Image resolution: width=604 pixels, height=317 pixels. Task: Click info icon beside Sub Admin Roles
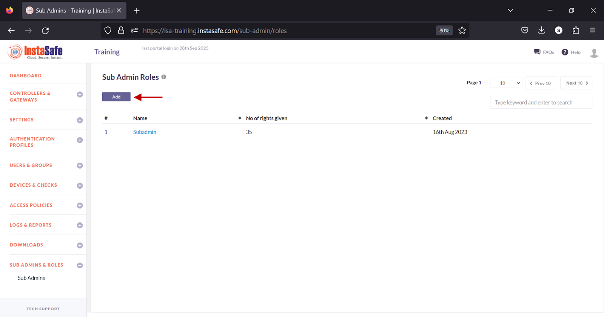coord(164,77)
